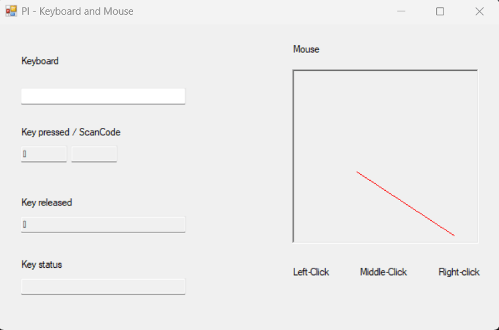Click the Keyboard heading label
Viewport: 499px width, 330px height.
click(40, 61)
